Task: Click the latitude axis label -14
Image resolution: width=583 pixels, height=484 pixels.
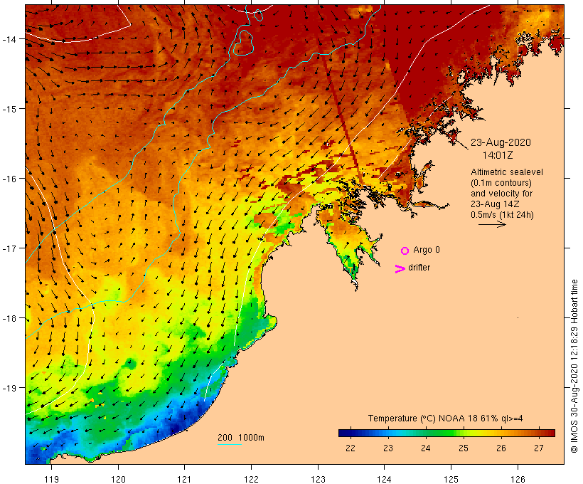Action: coord(9,39)
